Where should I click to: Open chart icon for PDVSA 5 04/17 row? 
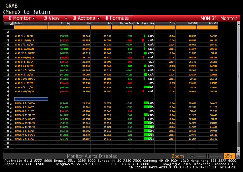click(x=11, y=108)
